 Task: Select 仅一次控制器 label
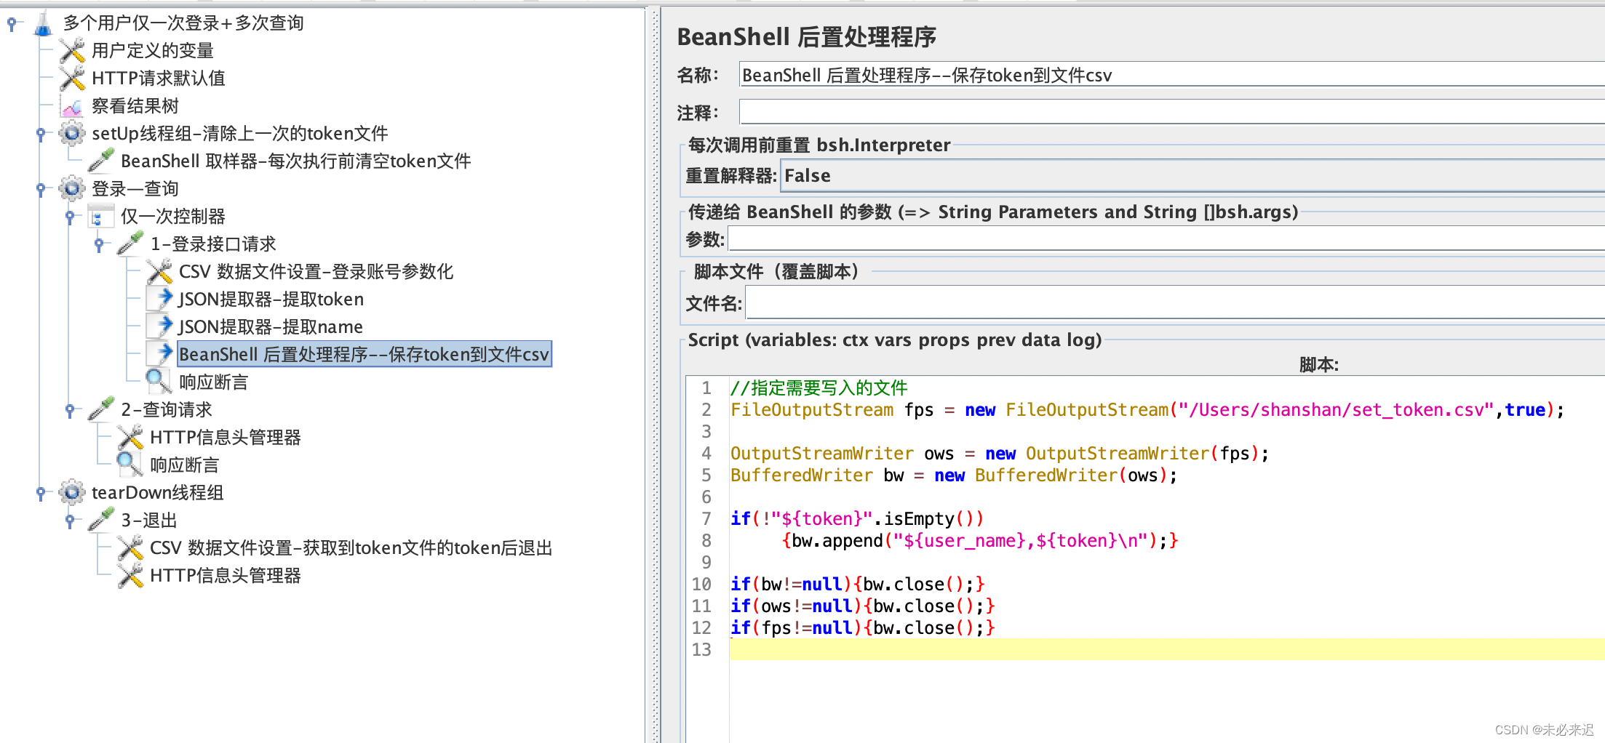coord(173,217)
